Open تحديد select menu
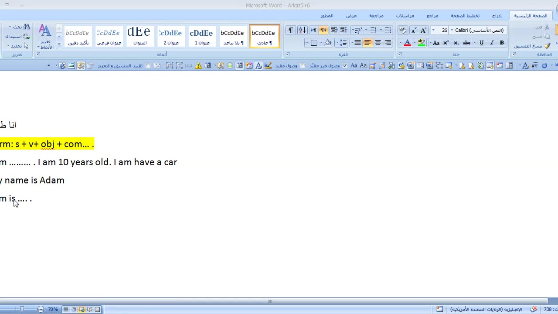558x314 pixels. tap(17, 46)
